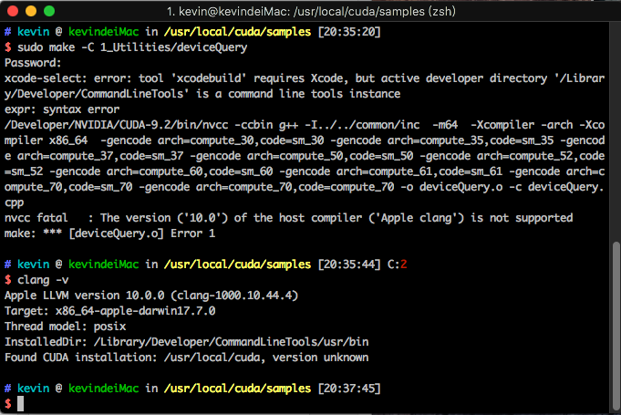
Task: Close the terminal window with the red button
Action: click(x=13, y=11)
